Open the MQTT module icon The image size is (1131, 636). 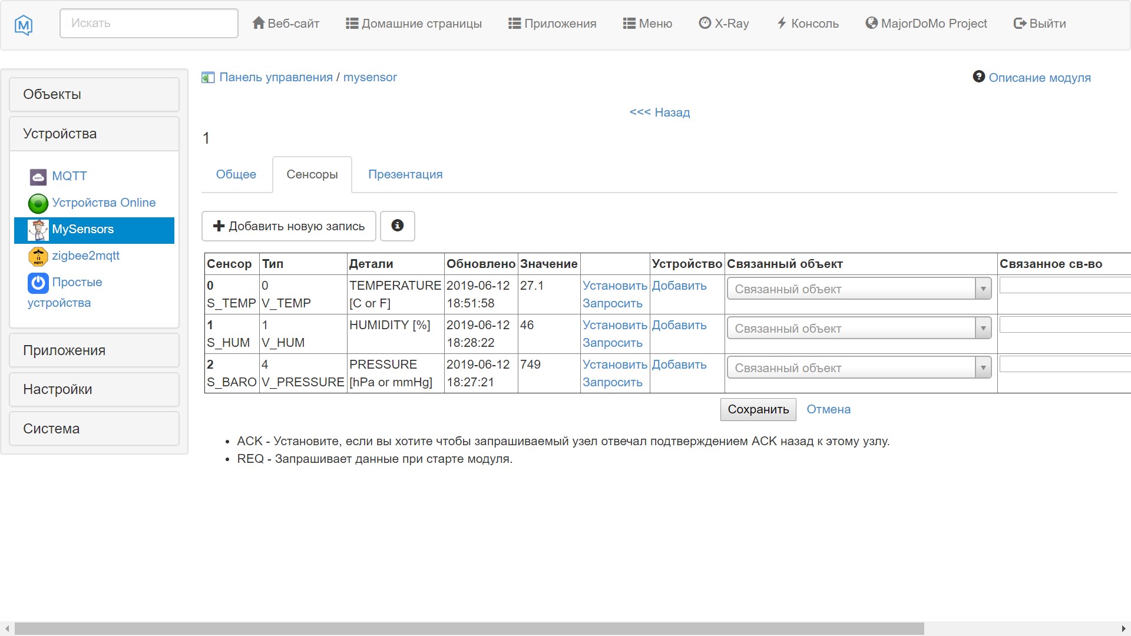38,177
